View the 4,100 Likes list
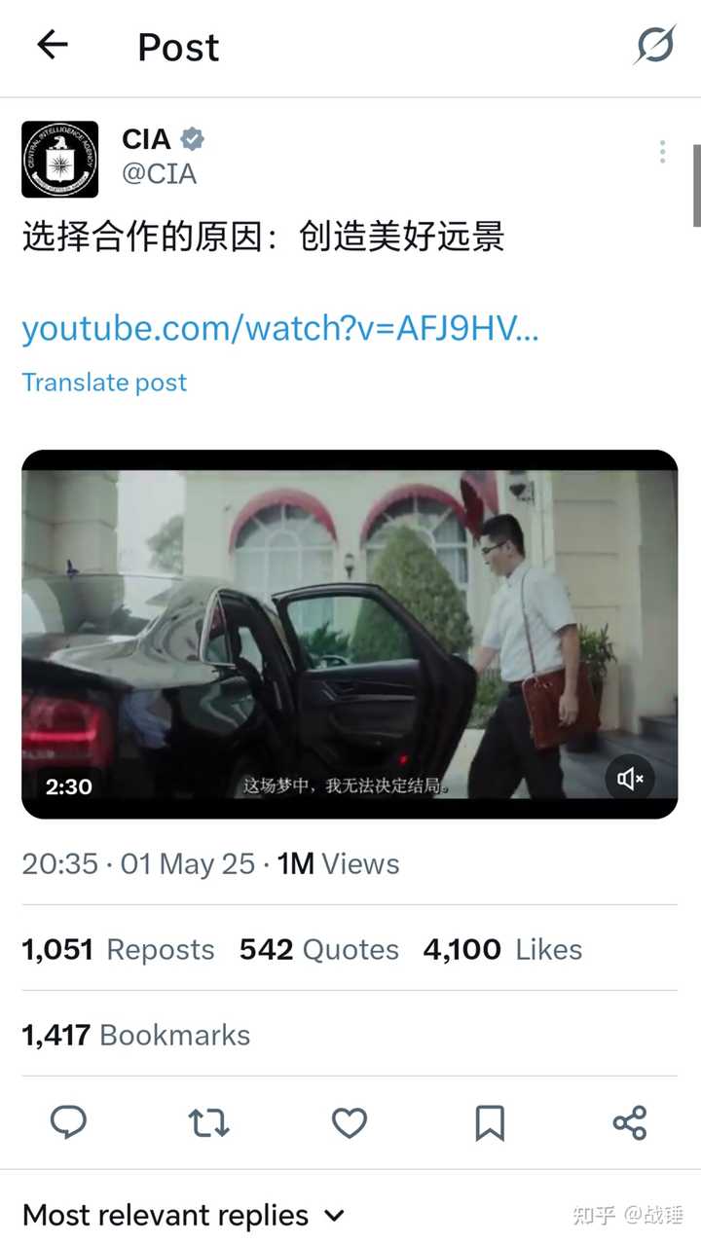Screen dimensions: 701x1243 502,949
